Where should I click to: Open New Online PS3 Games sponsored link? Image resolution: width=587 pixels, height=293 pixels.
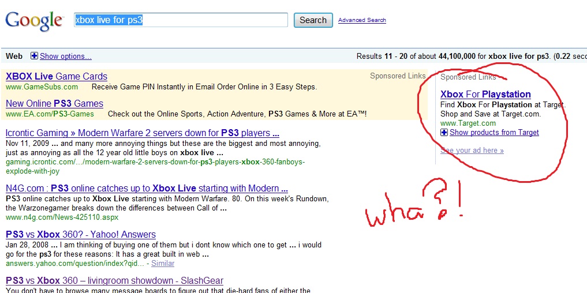tap(55, 103)
